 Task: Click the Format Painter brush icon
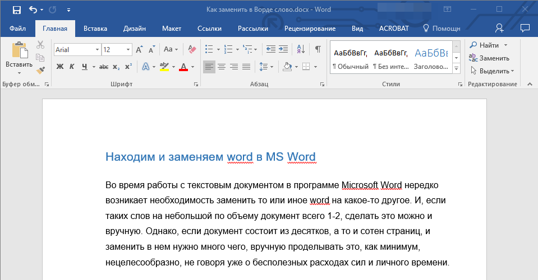[40, 70]
